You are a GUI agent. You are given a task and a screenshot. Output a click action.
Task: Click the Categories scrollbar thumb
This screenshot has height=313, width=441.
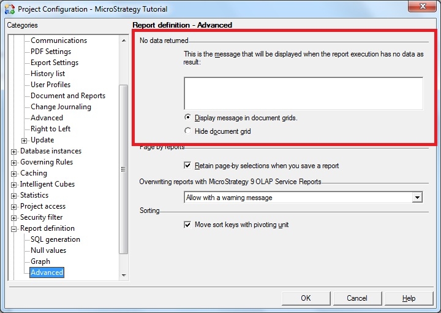pyautogui.click(x=124, y=169)
